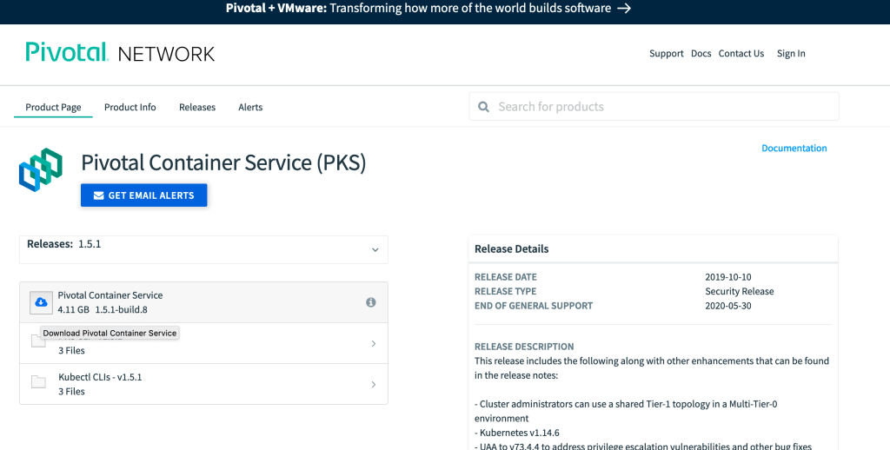Click the Pivotal Network logo
890x450 pixels.
tap(120, 53)
